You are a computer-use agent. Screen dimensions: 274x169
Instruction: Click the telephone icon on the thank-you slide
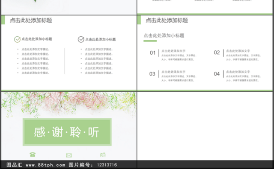(x=33, y=154)
